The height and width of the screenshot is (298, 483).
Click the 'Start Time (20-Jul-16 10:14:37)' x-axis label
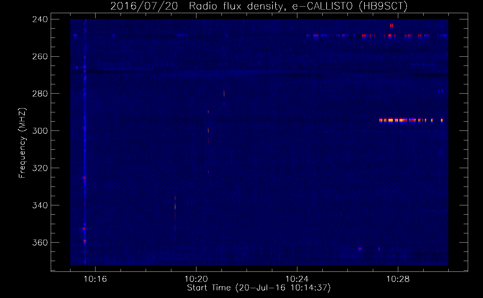(x=259, y=288)
